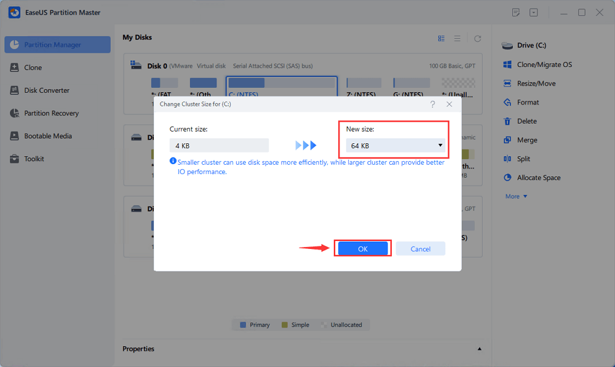Open the New size dropdown showing 64 KB
The width and height of the screenshot is (615, 367).
(395, 146)
